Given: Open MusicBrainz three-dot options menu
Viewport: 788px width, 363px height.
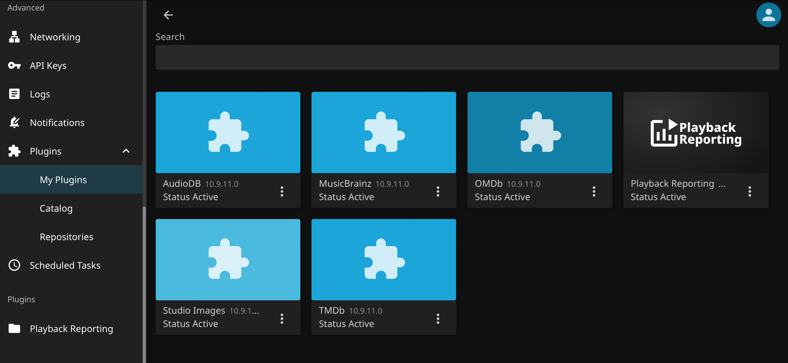Looking at the screenshot, I should click(438, 191).
